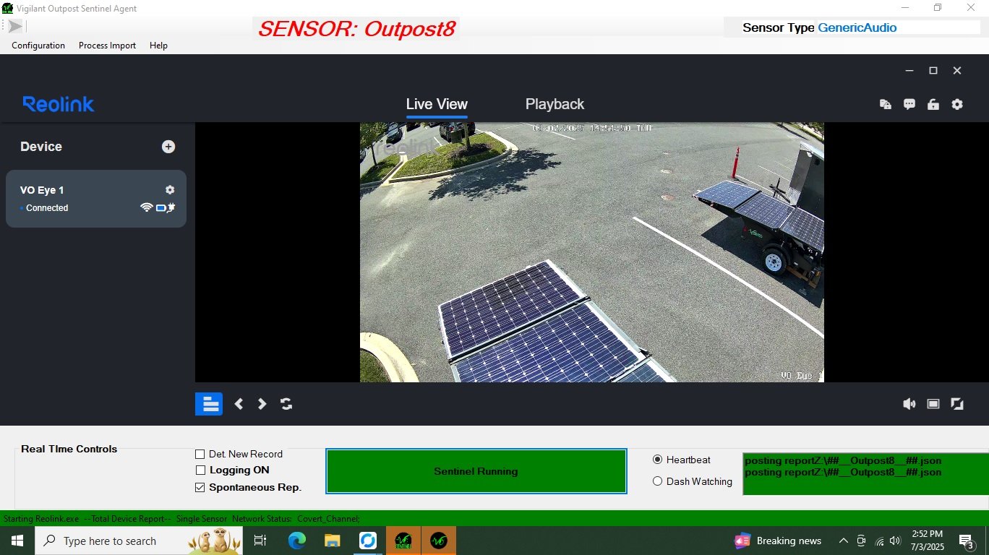Toggle the blue layout list button
The image size is (989, 555).
(x=209, y=404)
